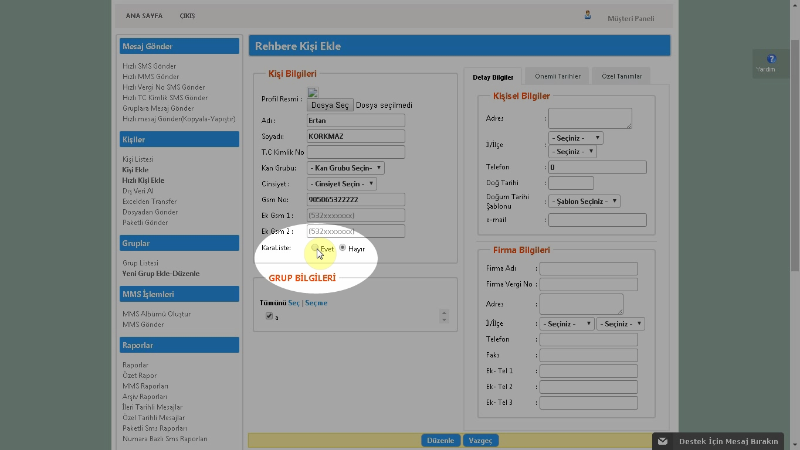This screenshot has width=800, height=450.
Task: Select the Evet radio button for KaraListe
Action: tap(315, 248)
